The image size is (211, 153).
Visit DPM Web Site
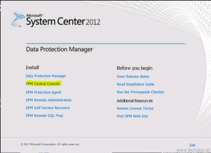[x=132, y=116]
